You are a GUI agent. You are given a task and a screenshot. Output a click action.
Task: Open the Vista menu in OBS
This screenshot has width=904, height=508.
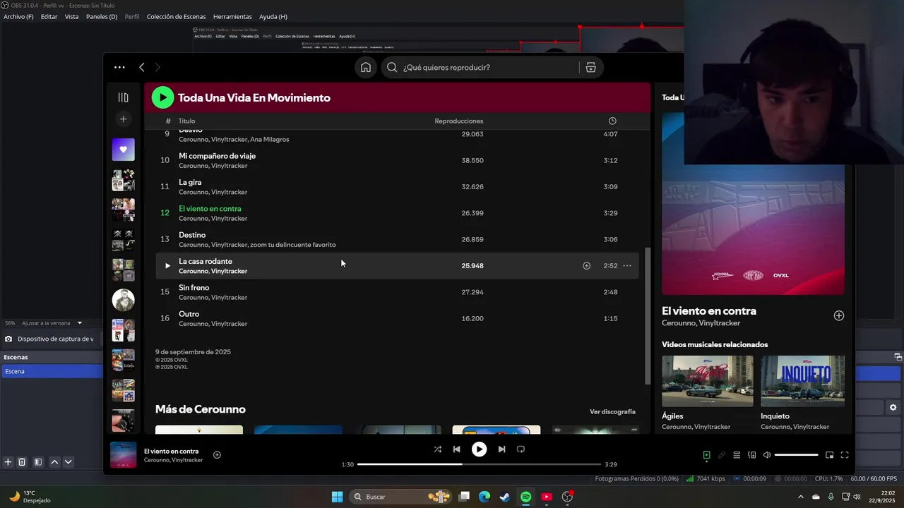pos(71,16)
